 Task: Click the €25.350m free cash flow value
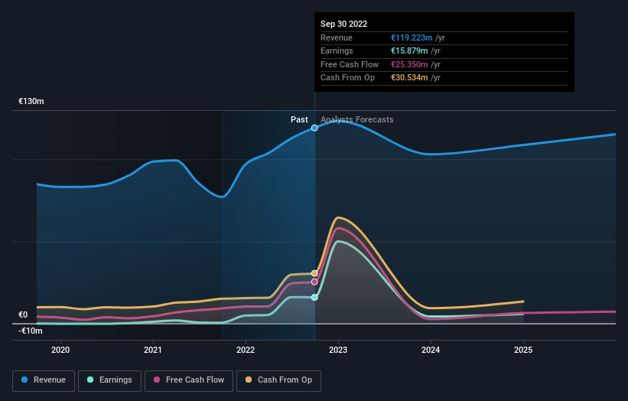[409, 64]
